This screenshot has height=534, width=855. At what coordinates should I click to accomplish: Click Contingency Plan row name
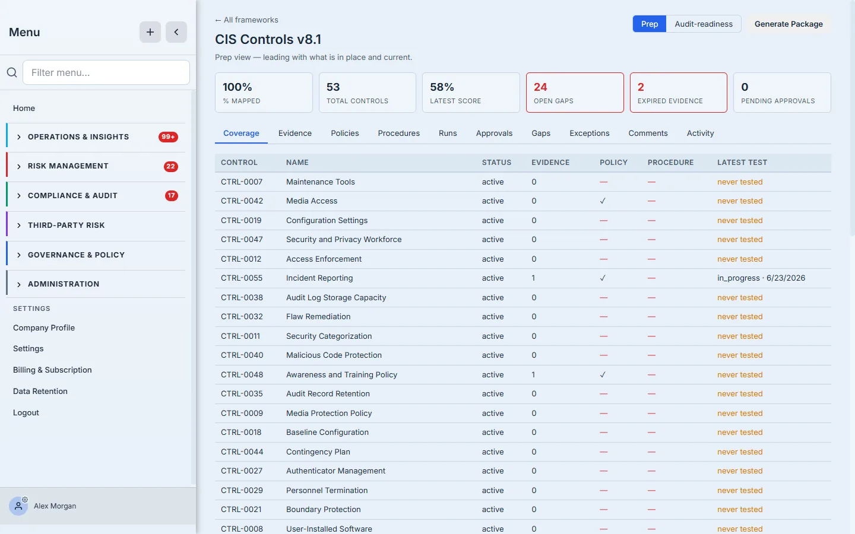pos(318,452)
